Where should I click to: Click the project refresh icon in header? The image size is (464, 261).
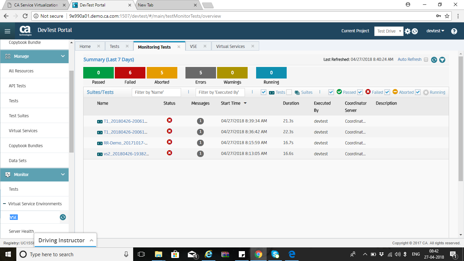(x=415, y=31)
